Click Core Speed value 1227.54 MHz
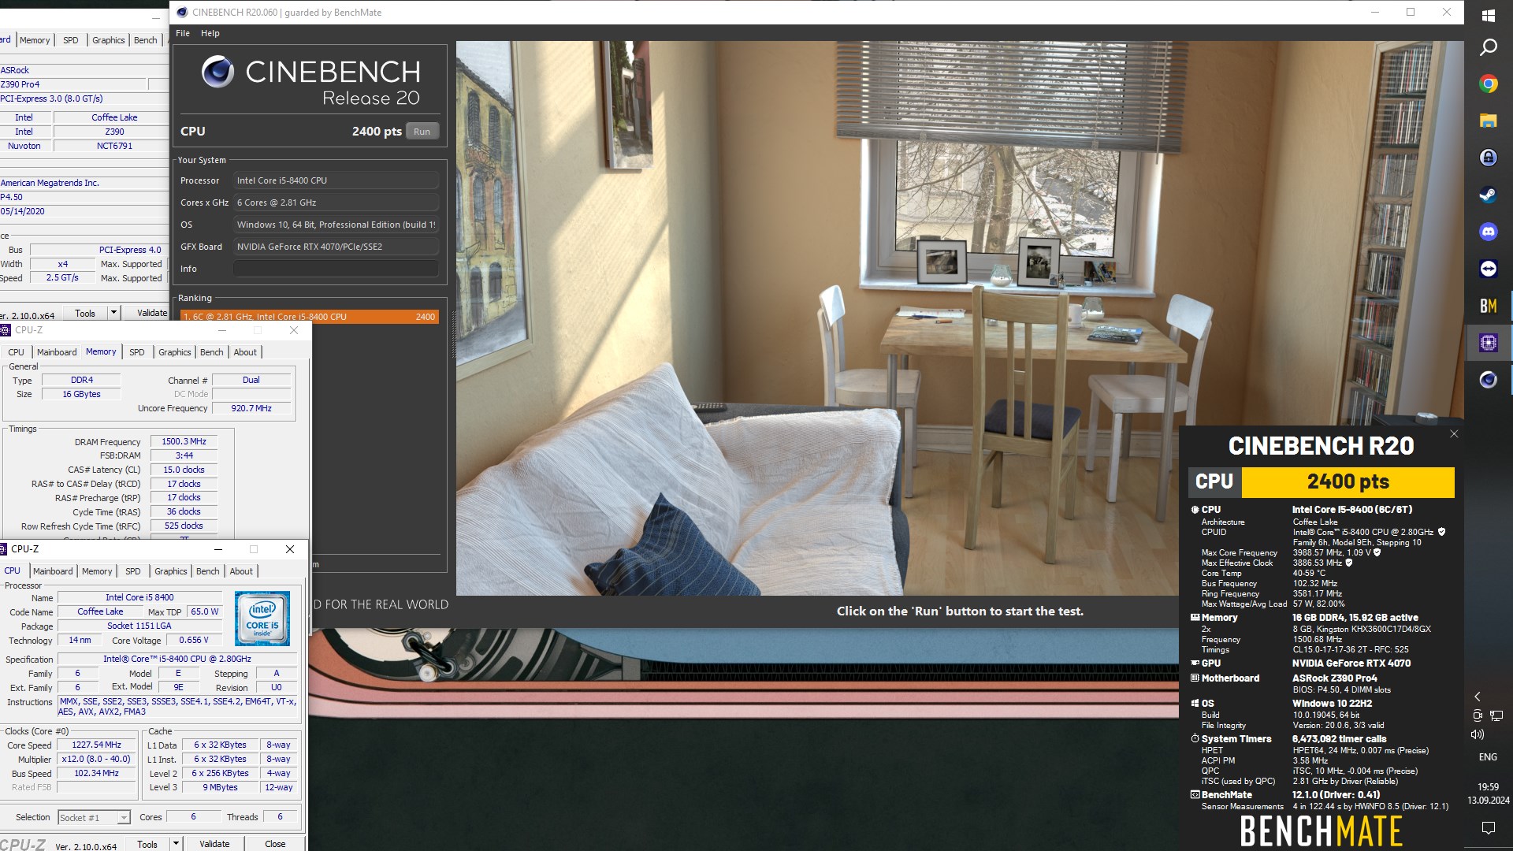1513x851 pixels. click(x=96, y=745)
